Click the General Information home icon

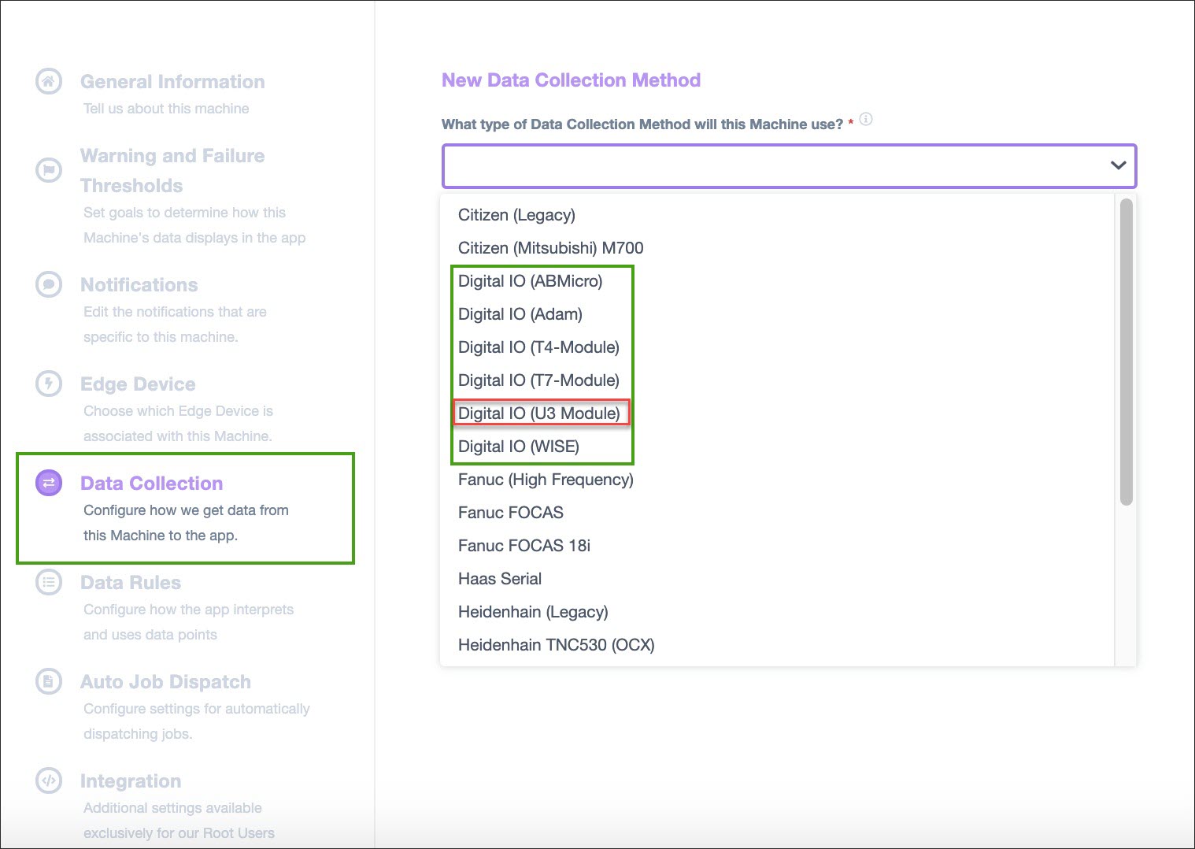[x=49, y=81]
